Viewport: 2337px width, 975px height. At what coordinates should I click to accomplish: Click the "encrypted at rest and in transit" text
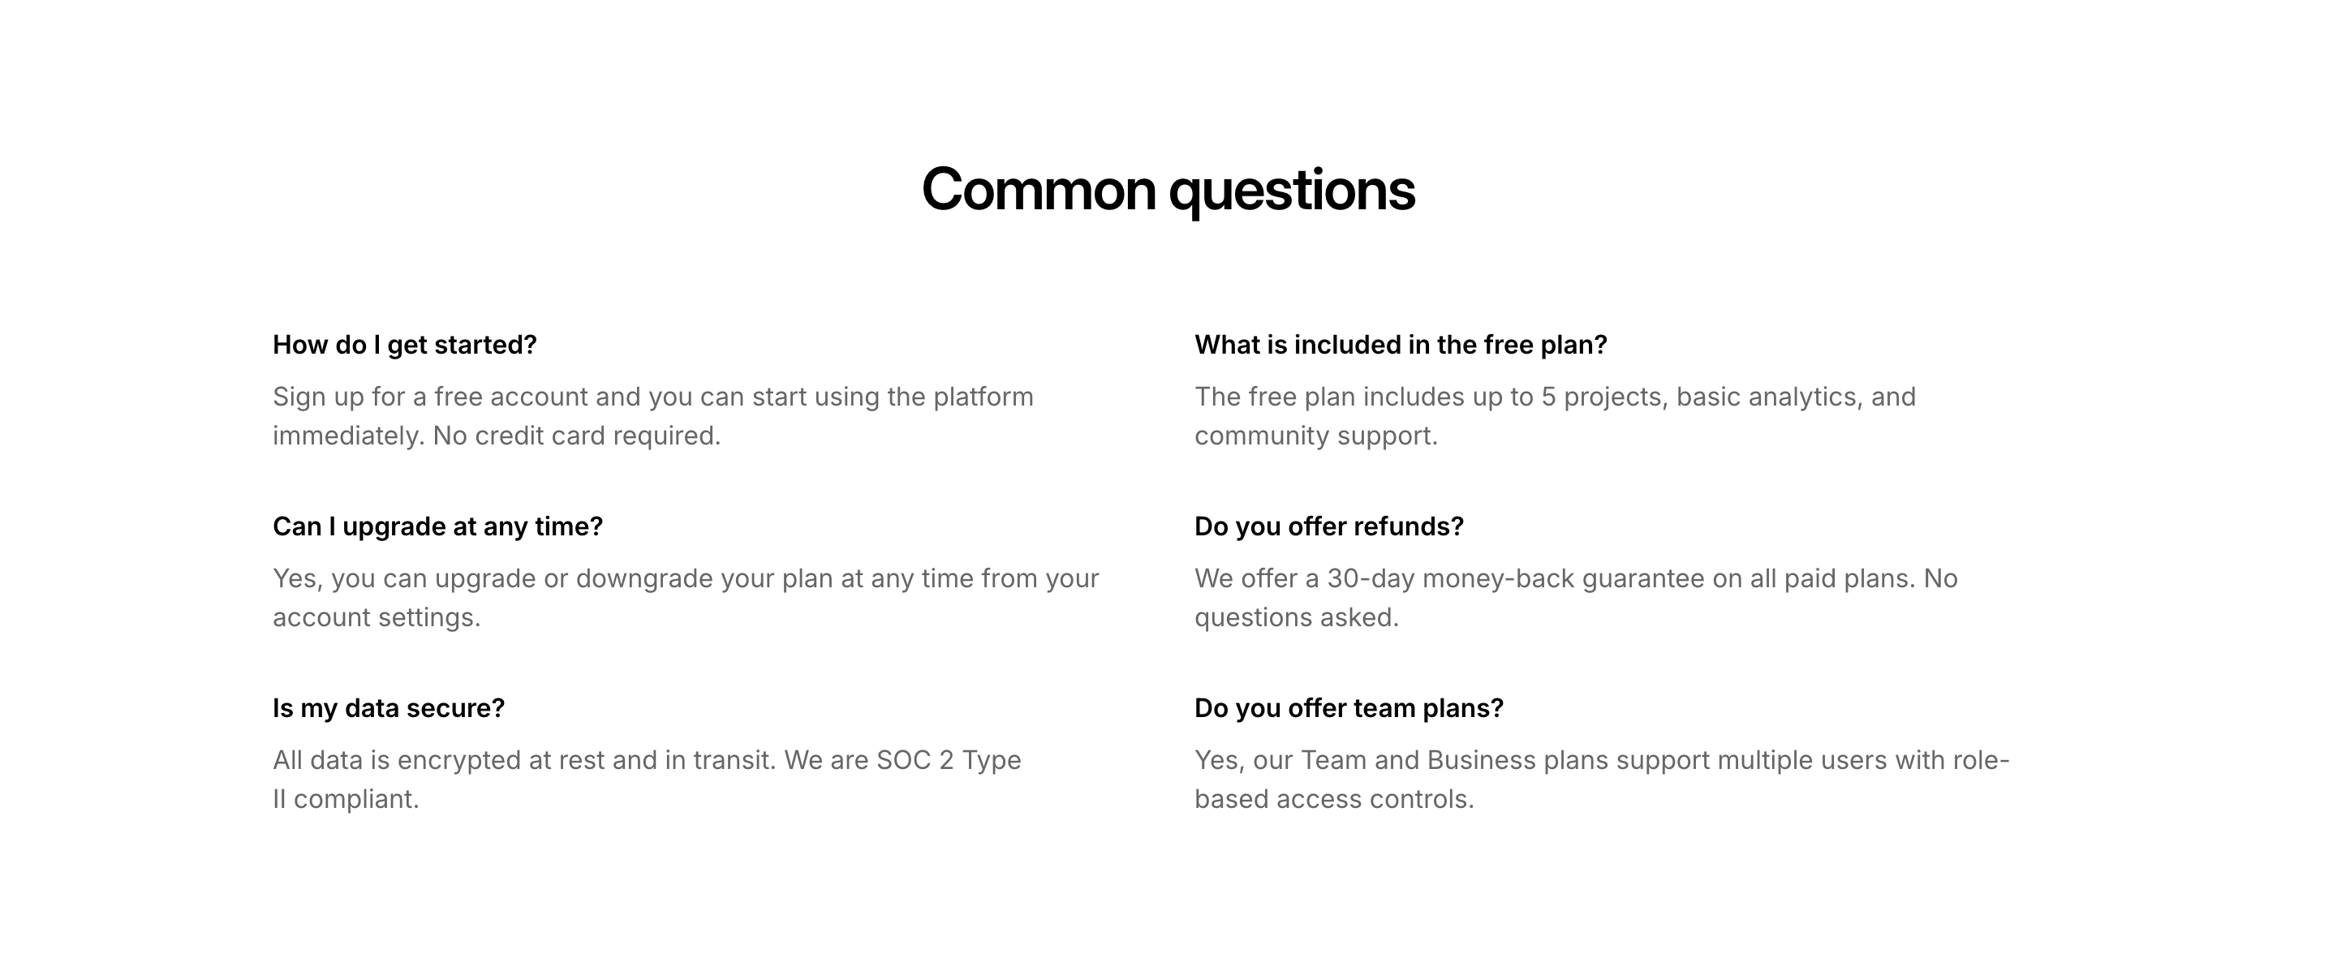click(x=586, y=759)
